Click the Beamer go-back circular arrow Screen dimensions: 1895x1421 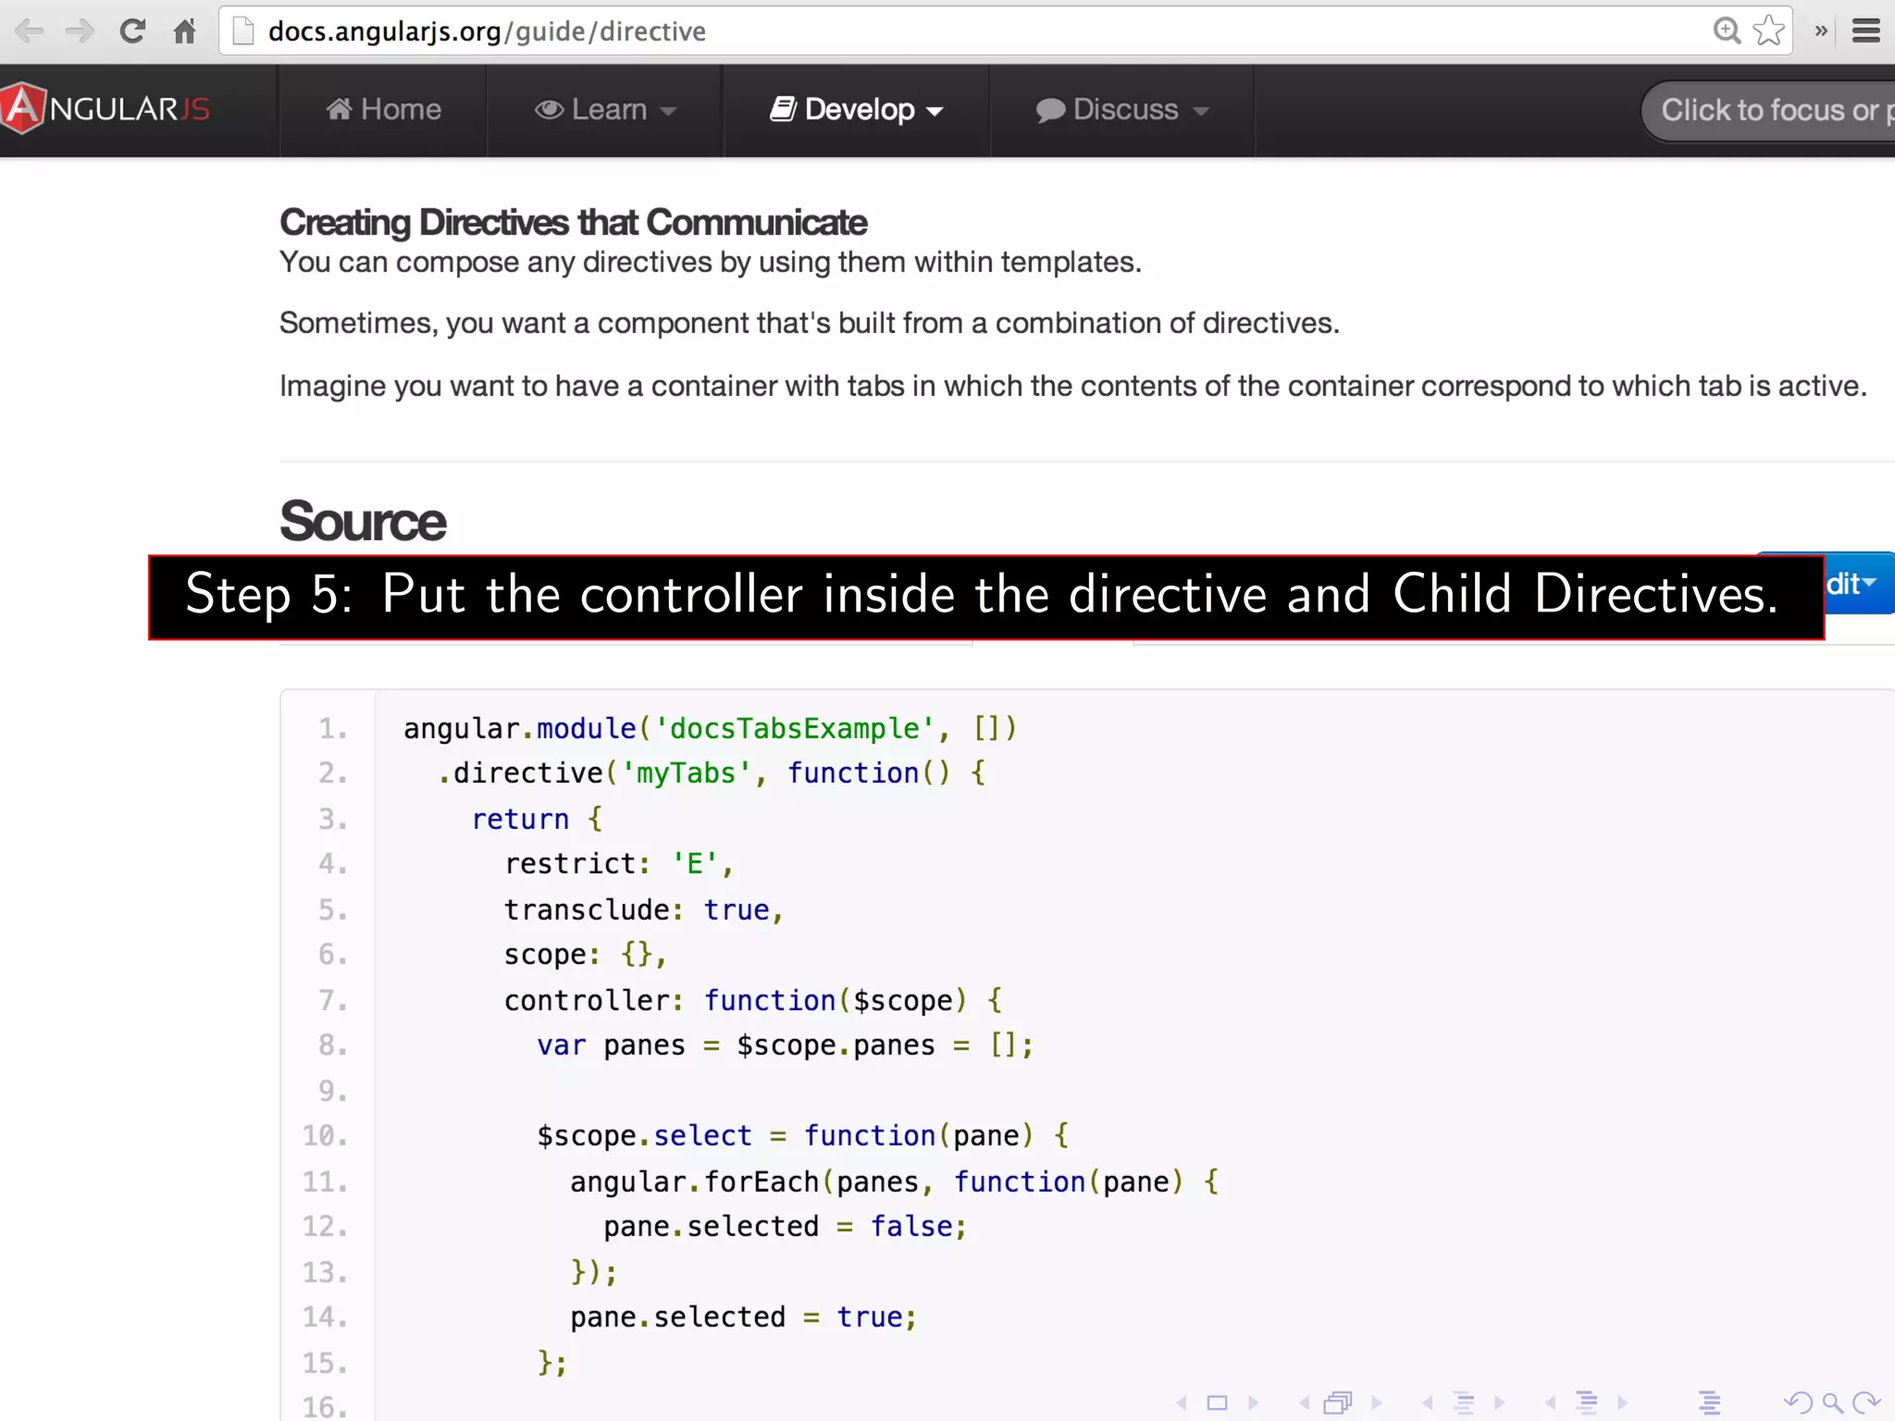[x=1799, y=1403]
